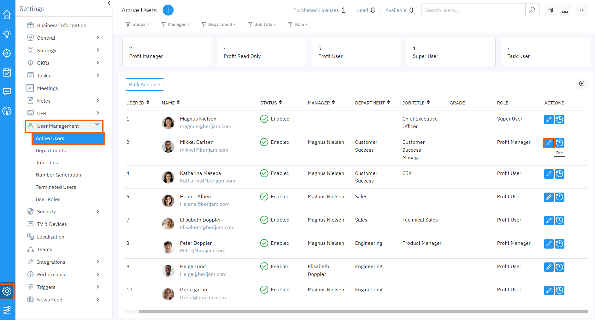Open the more options ellipsis menu

pos(582,10)
